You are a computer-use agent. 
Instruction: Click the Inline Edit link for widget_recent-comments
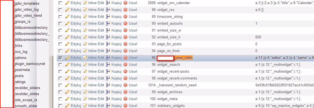(96, 78)
